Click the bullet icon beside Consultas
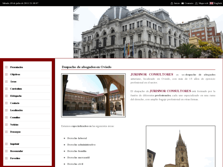 (x=6, y=117)
